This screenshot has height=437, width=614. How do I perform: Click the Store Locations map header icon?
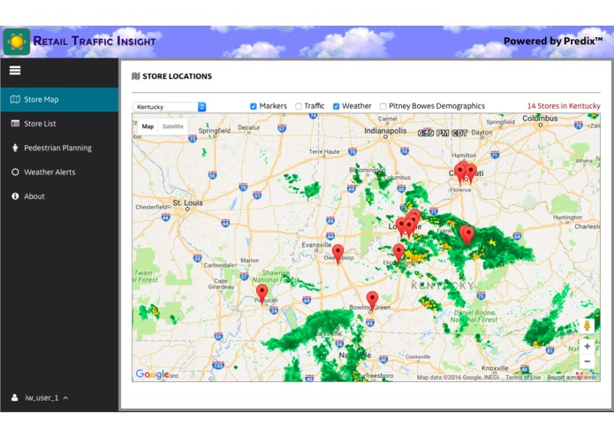pos(136,76)
